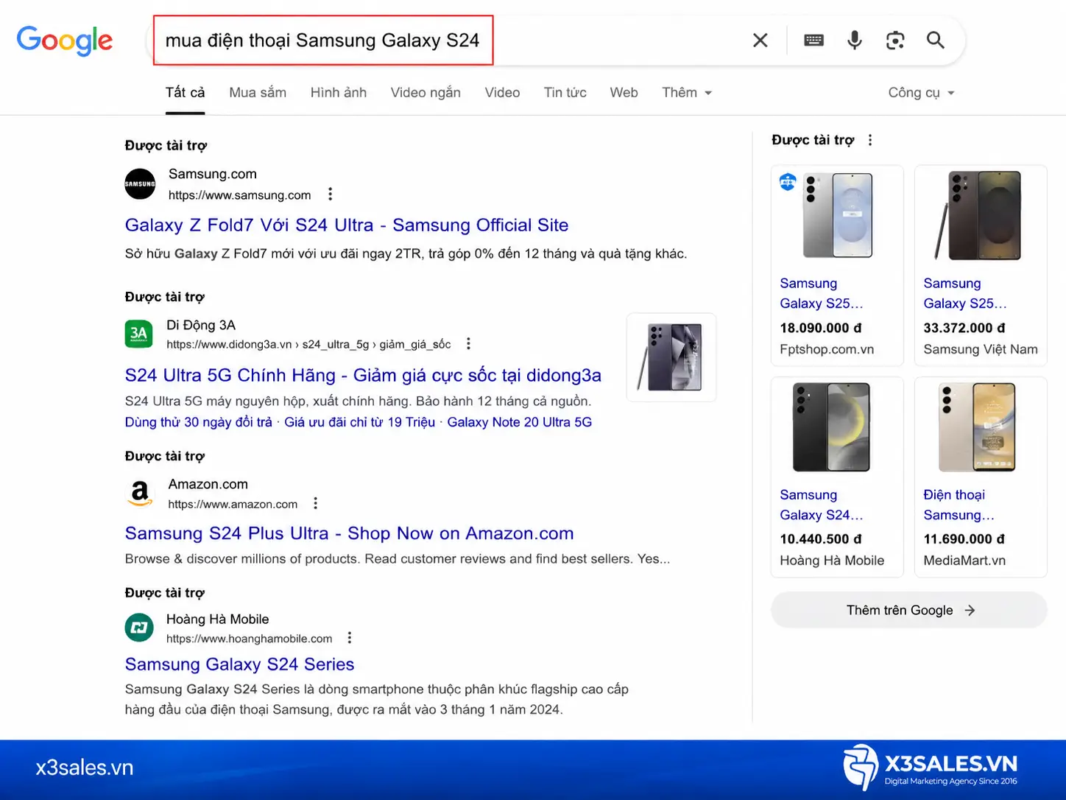The height and width of the screenshot is (800, 1066).
Task: Click Thêm trên Google button
Action: point(909,610)
